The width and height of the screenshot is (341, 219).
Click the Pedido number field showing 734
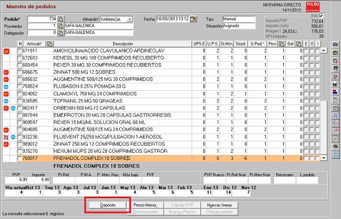click(42, 19)
